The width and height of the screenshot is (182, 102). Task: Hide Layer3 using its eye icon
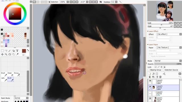150,86
